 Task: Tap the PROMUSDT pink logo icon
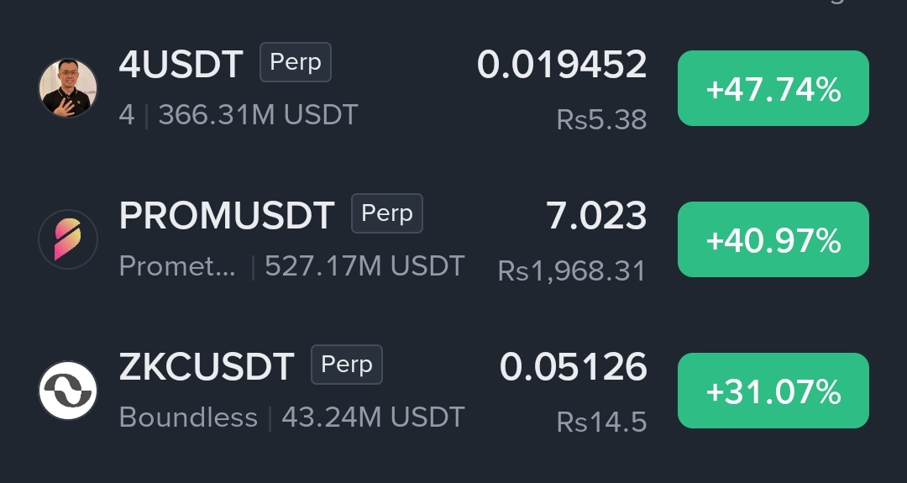tap(68, 239)
